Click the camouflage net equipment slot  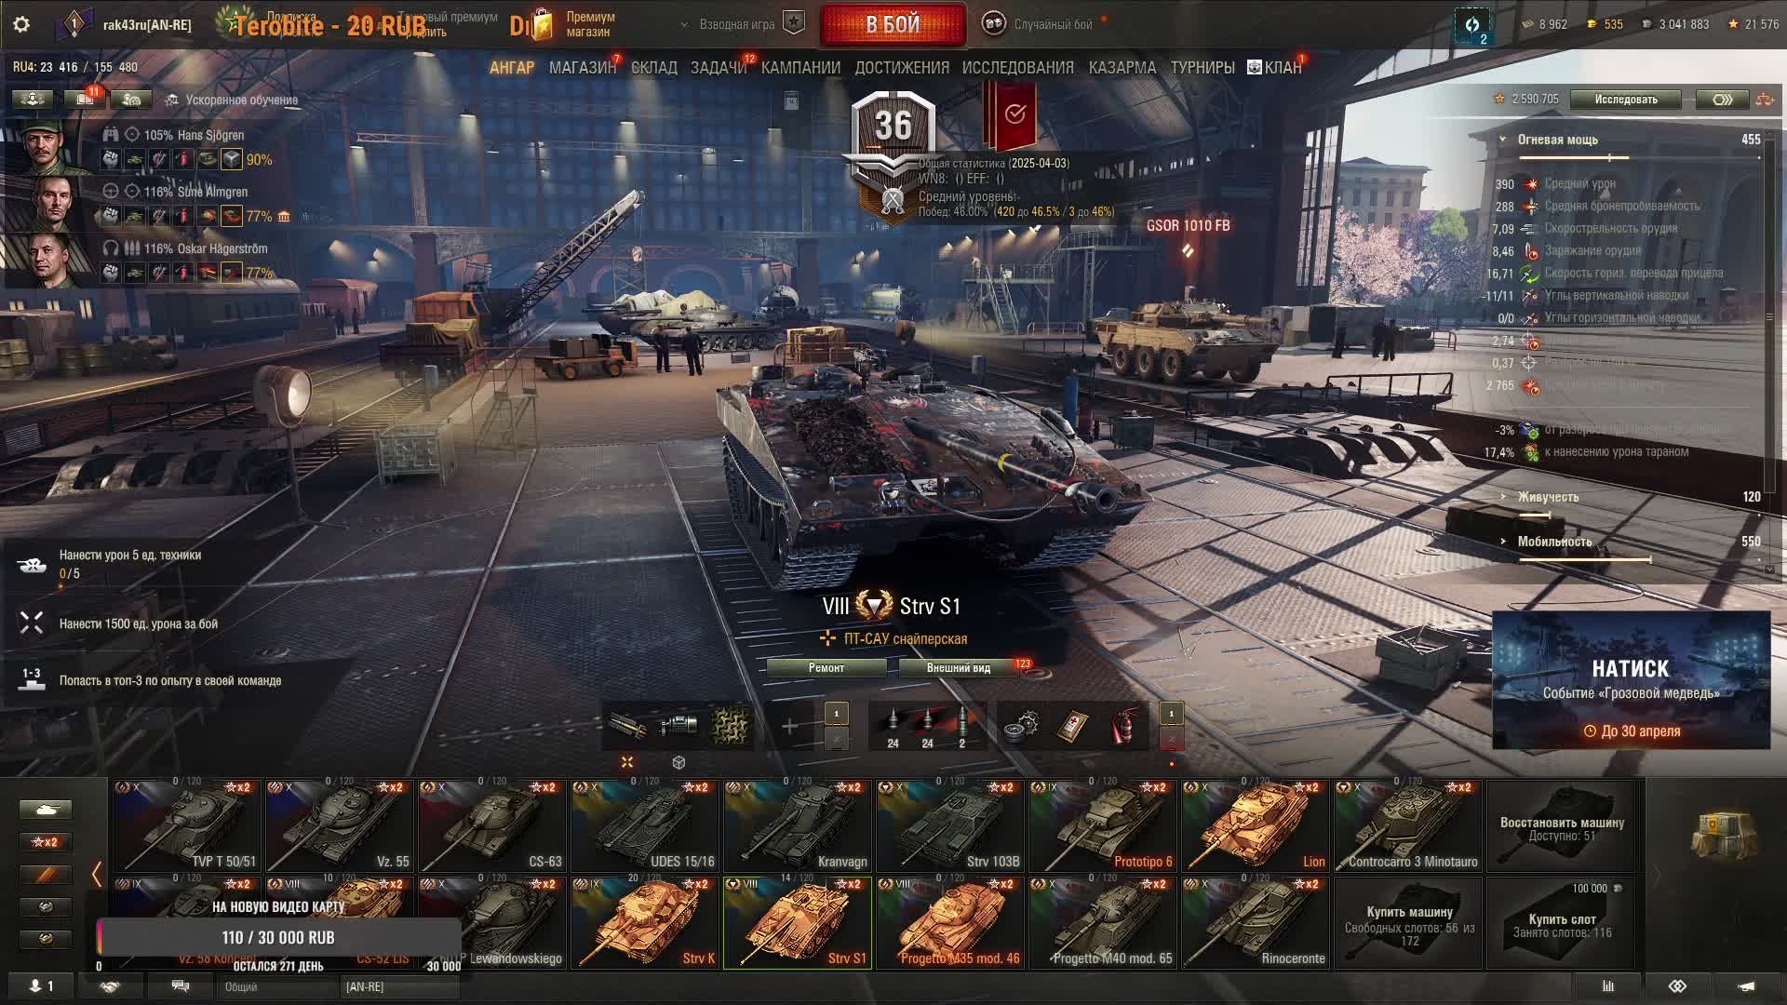(x=731, y=727)
